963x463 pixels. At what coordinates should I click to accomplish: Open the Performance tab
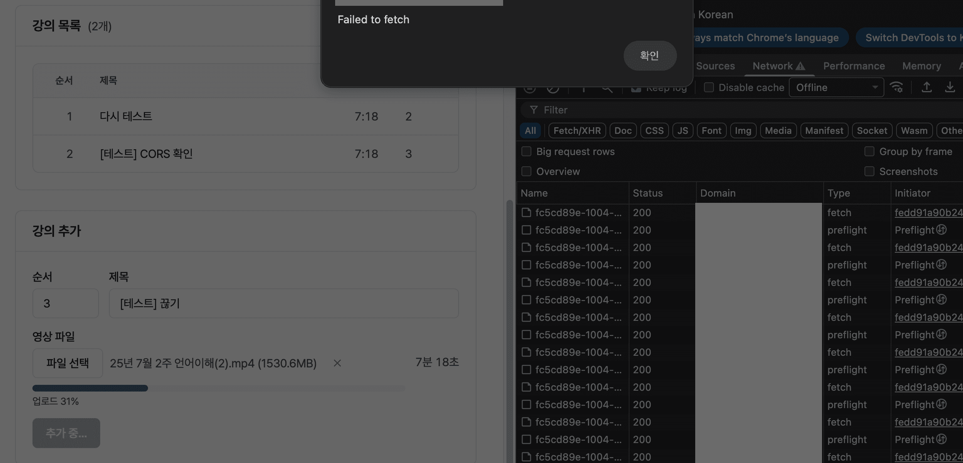[x=854, y=66]
